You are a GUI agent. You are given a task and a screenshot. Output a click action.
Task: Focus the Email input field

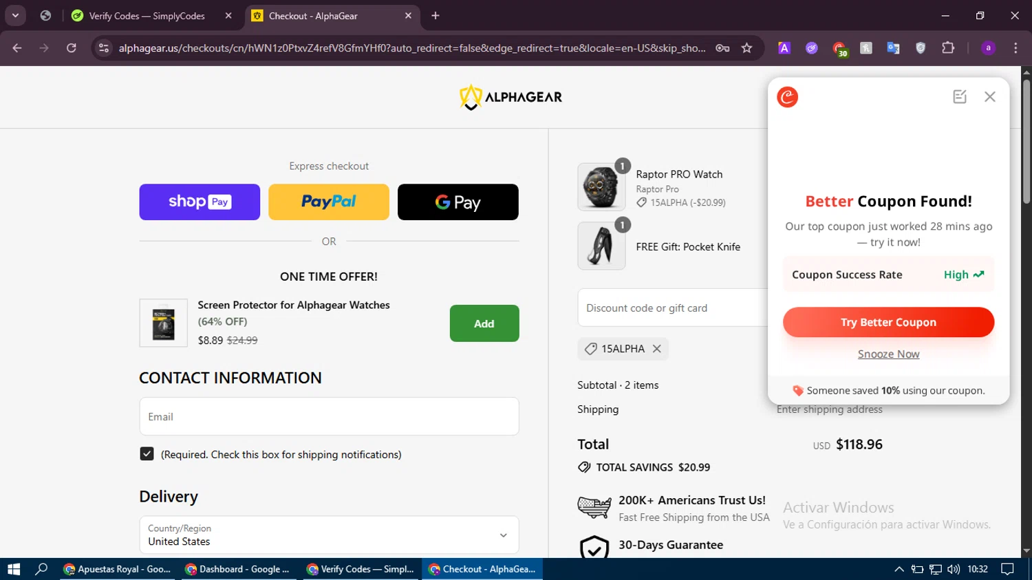coord(329,416)
